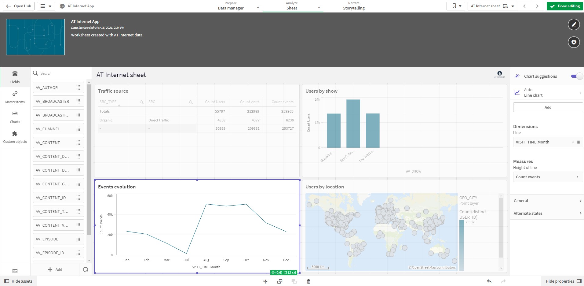Grab the drag handle for AV_CHANNEL field
Viewport: 584px width, 286px height.
point(78,129)
